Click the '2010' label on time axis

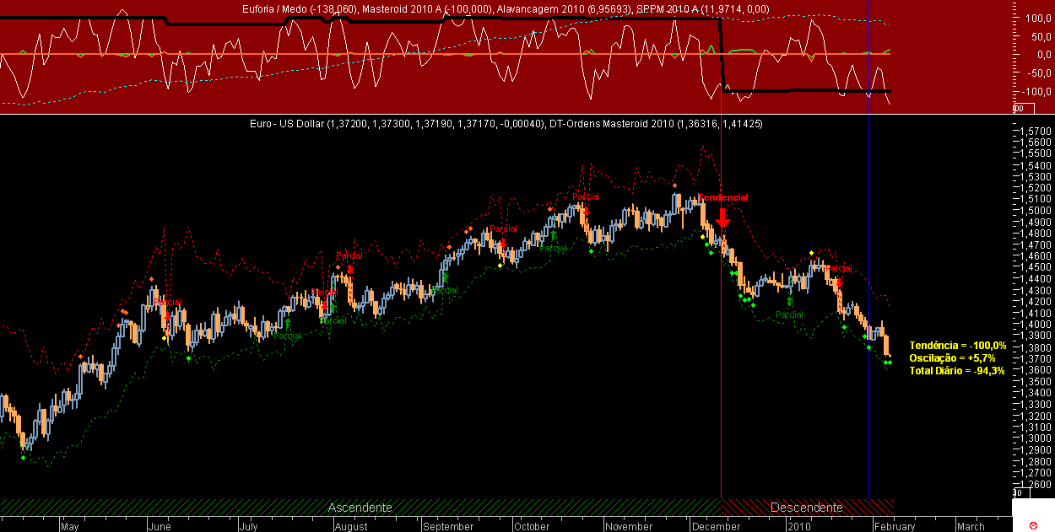798,526
